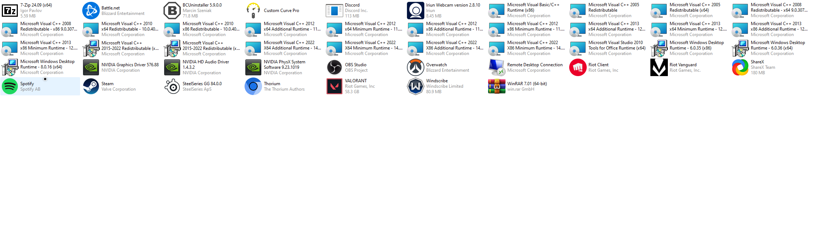
Task: Select "Microsoft Visual C++ 2013 x86 Additional Runtime"
Action: (x=771, y=29)
